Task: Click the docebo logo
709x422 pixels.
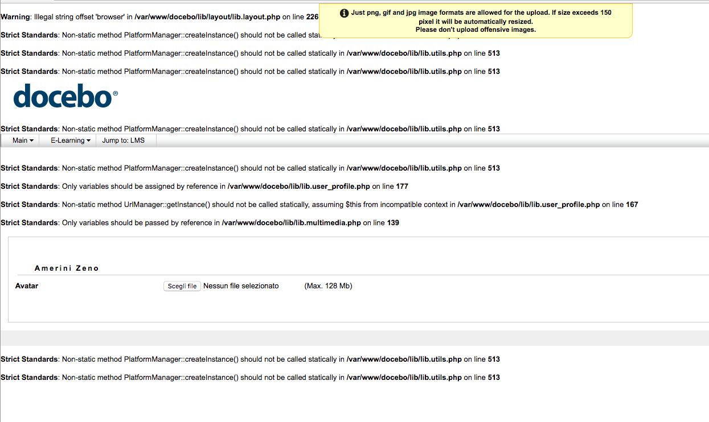Action: click(65, 96)
